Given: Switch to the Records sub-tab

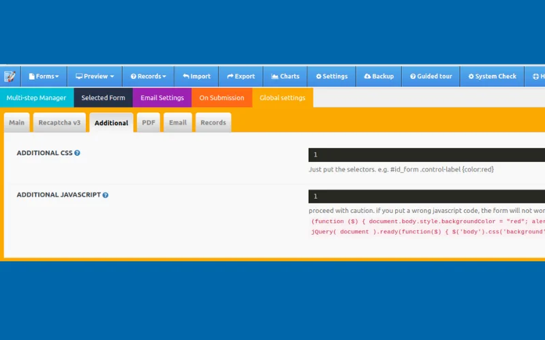Looking at the screenshot, I should [x=213, y=122].
